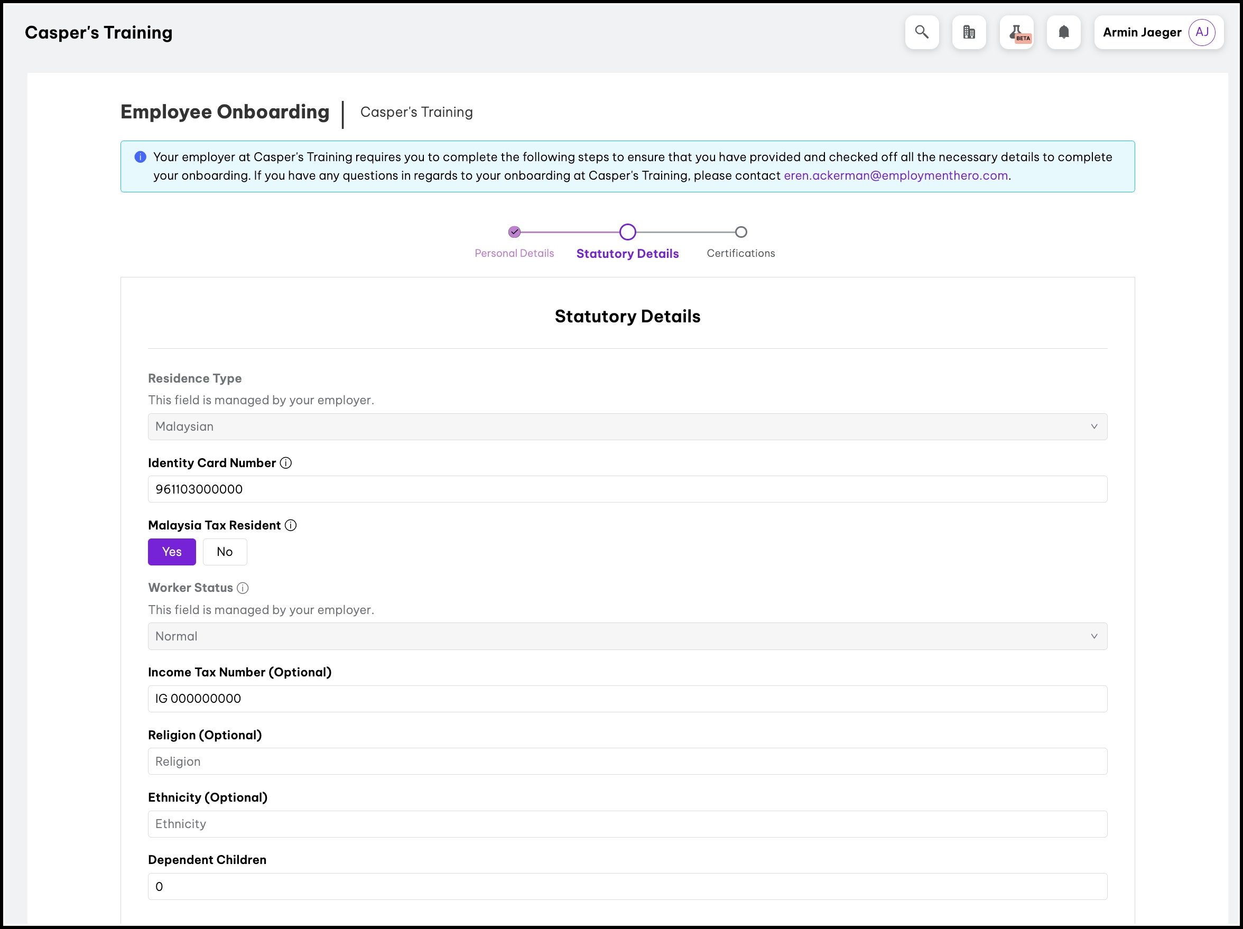
Task: Open notifications bell icon
Action: click(1063, 32)
